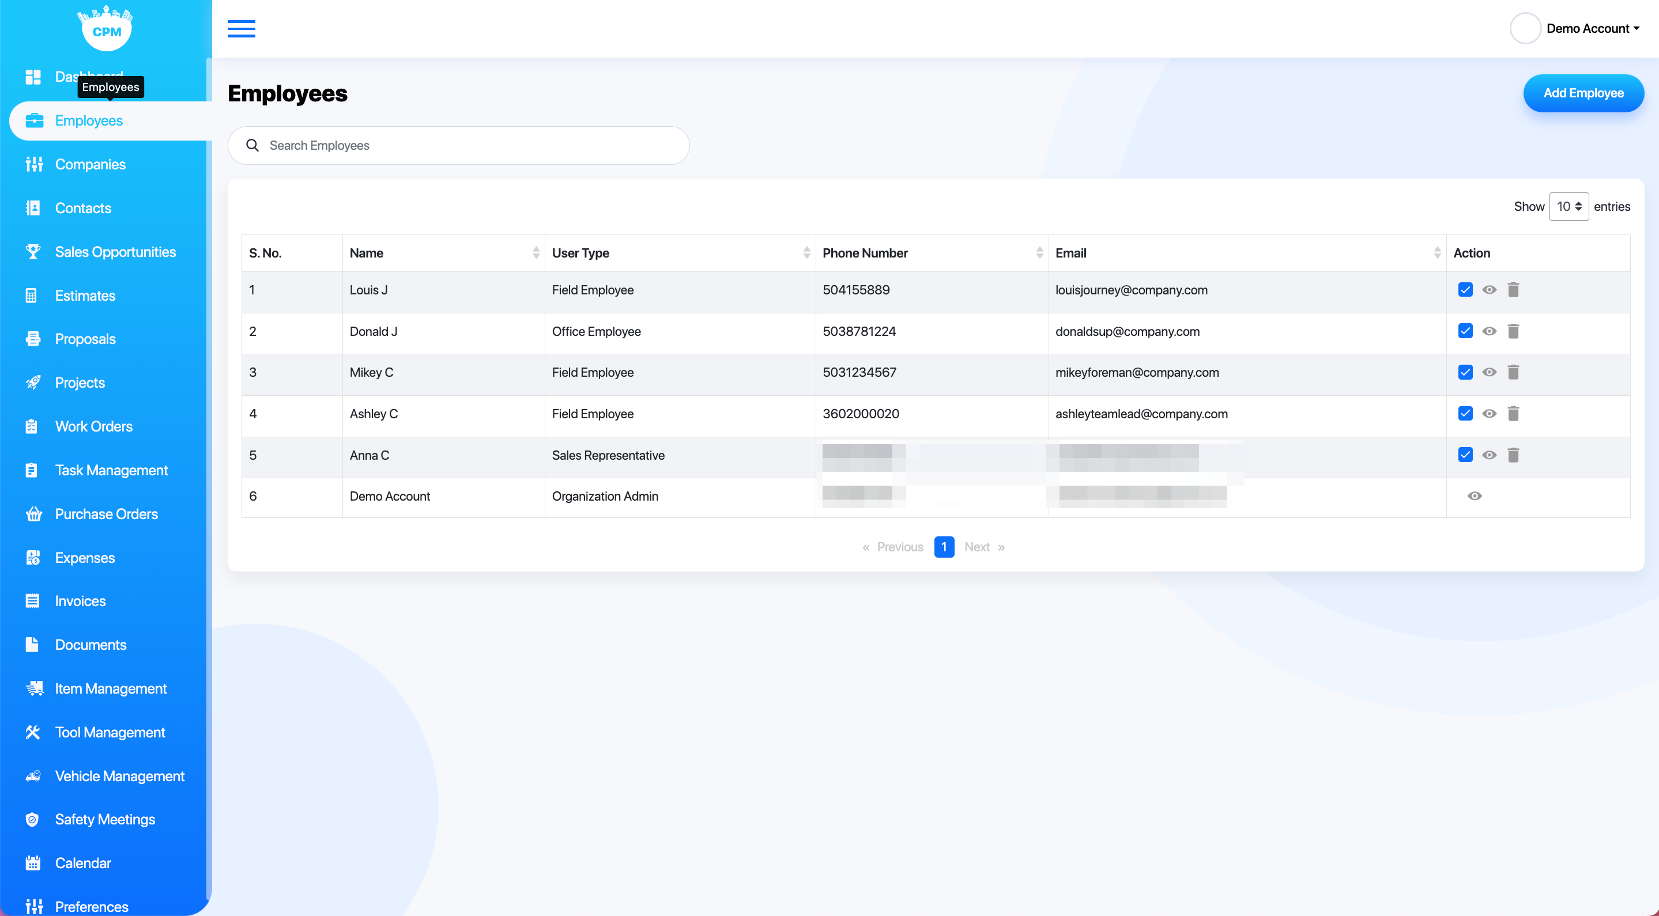Open Work Orders menu item
The image size is (1659, 916).
pos(93,426)
